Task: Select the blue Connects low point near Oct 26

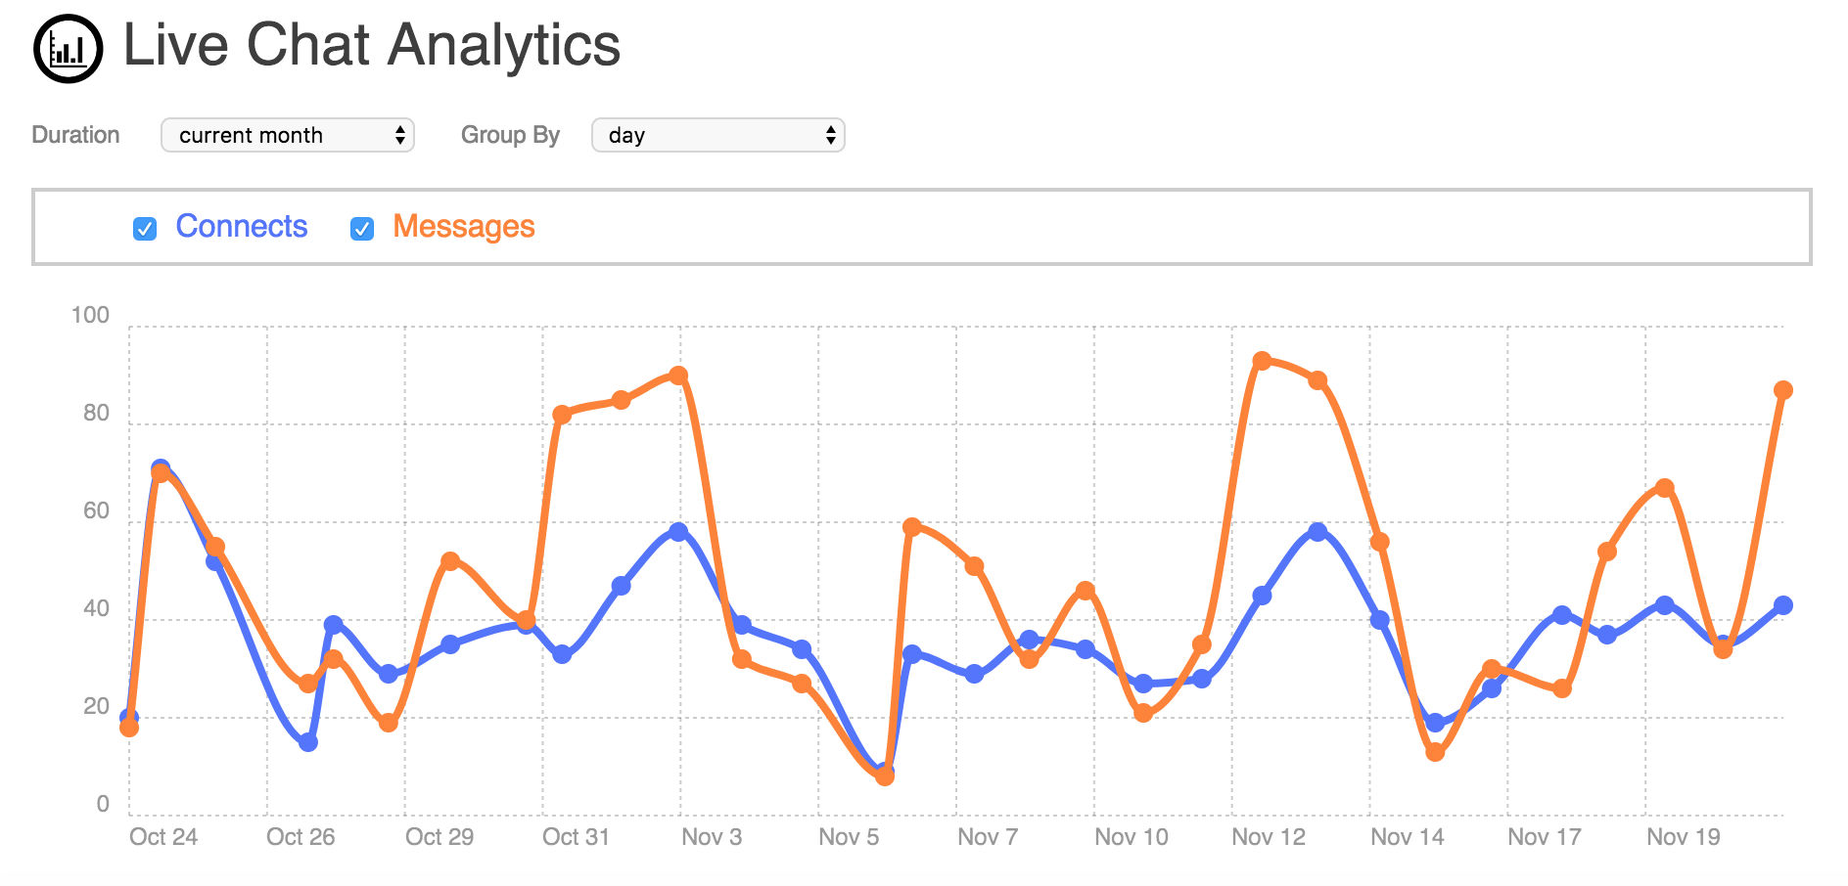Action: [x=308, y=742]
